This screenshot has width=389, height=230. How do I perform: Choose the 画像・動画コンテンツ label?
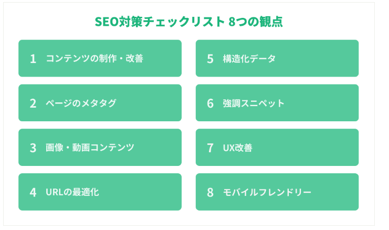pyautogui.click(x=90, y=148)
